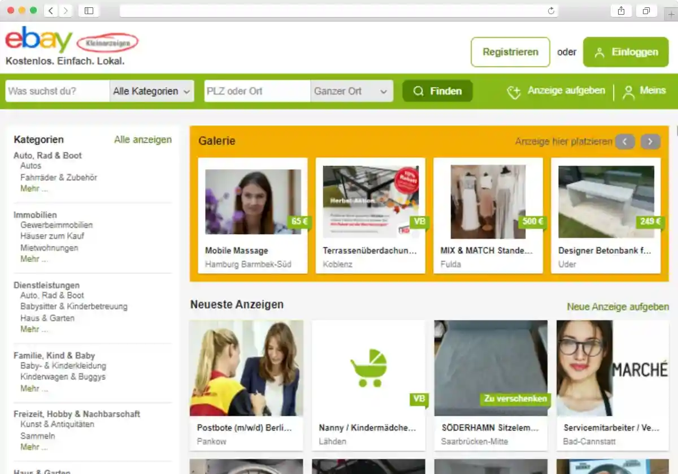Click the Registrieren button

click(x=510, y=52)
